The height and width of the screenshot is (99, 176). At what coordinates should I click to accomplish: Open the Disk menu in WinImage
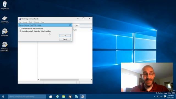point(30,22)
